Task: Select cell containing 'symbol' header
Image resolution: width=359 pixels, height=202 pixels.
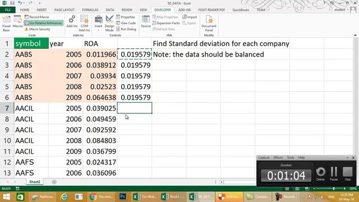Action: pos(31,44)
